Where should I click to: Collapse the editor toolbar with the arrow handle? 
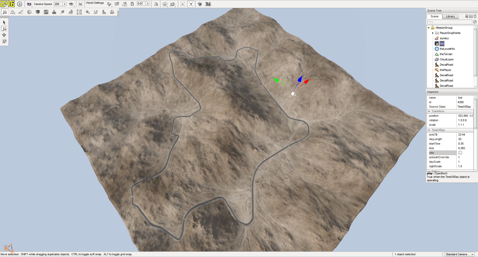[x=118, y=12]
